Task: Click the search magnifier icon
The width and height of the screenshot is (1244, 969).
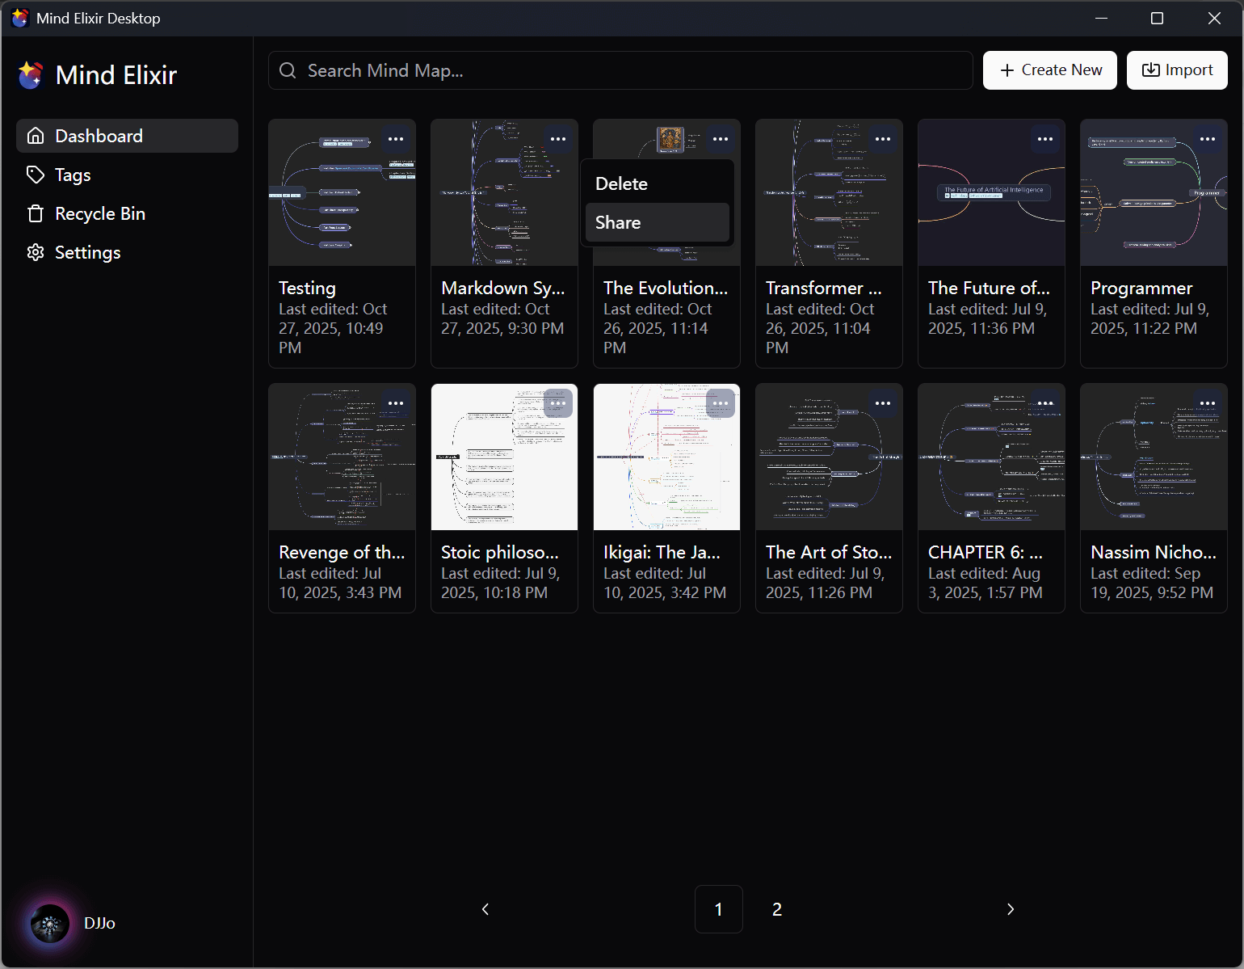Action: click(288, 71)
